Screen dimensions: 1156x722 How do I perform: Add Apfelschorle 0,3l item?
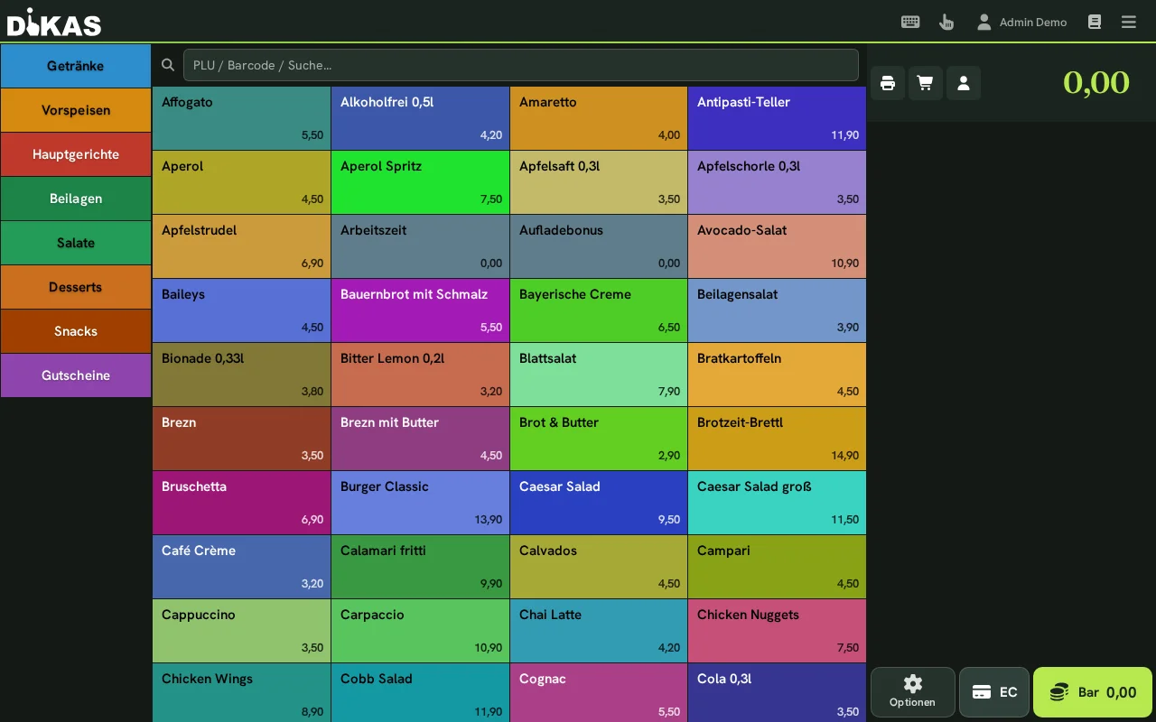click(x=777, y=182)
